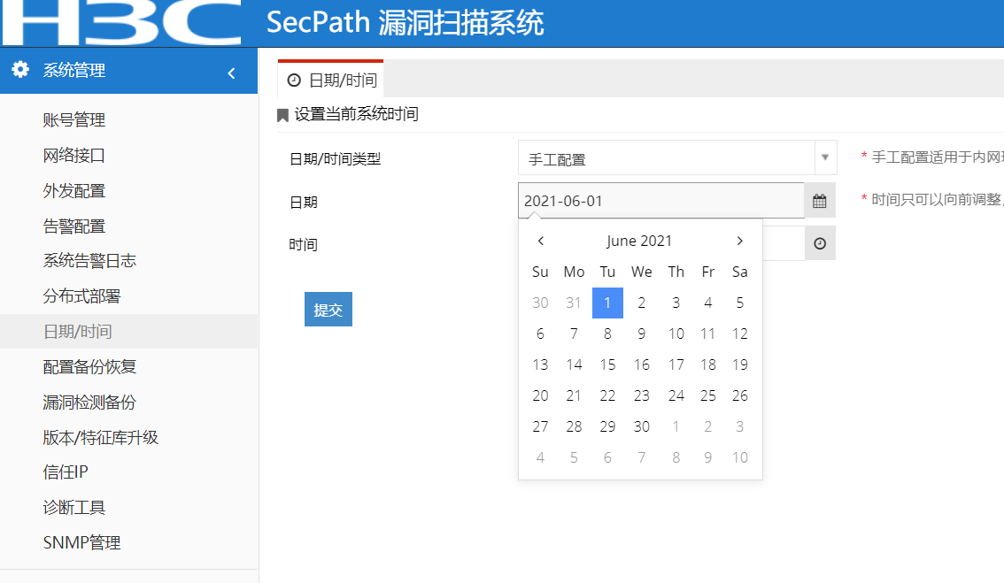Switch to the 日期/时间 tab
1004x583 pixels.
[332, 80]
